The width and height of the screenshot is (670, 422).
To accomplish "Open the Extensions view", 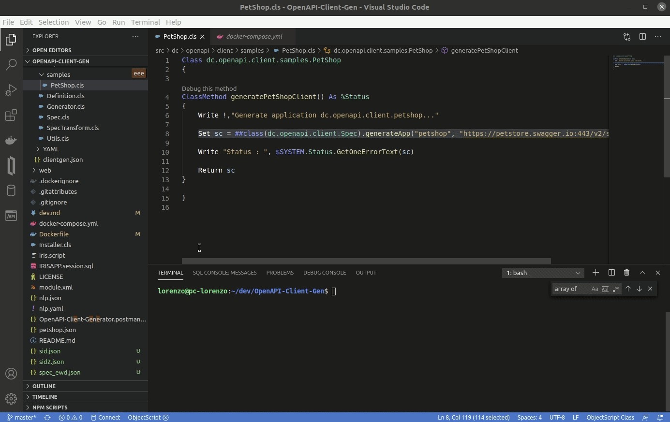I will (x=11, y=115).
